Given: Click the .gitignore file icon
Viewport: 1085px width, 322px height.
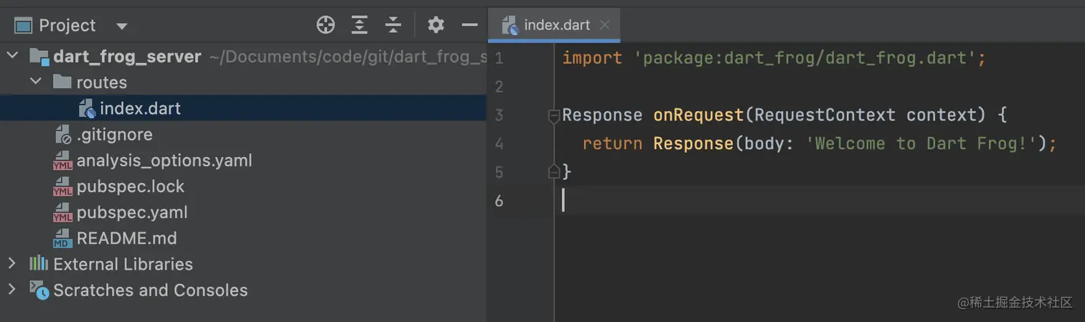Looking at the screenshot, I should (63, 134).
